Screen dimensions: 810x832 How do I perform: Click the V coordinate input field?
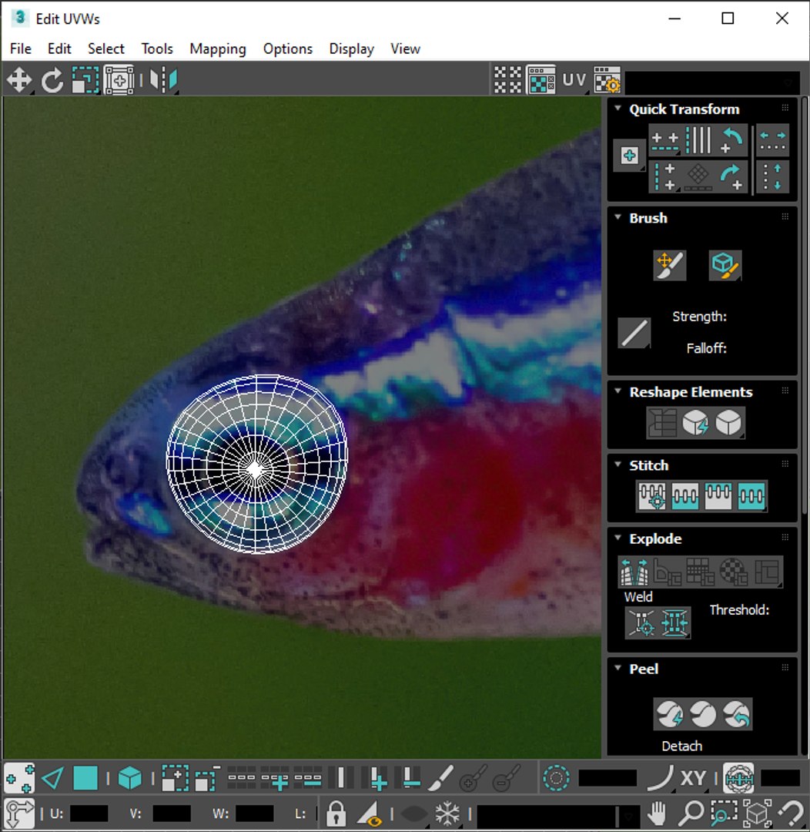pos(172,814)
